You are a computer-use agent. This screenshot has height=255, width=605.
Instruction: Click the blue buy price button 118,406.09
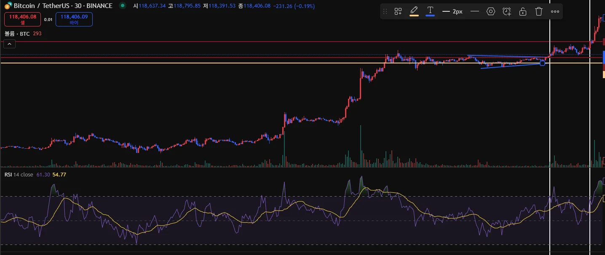click(x=74, y=19)
